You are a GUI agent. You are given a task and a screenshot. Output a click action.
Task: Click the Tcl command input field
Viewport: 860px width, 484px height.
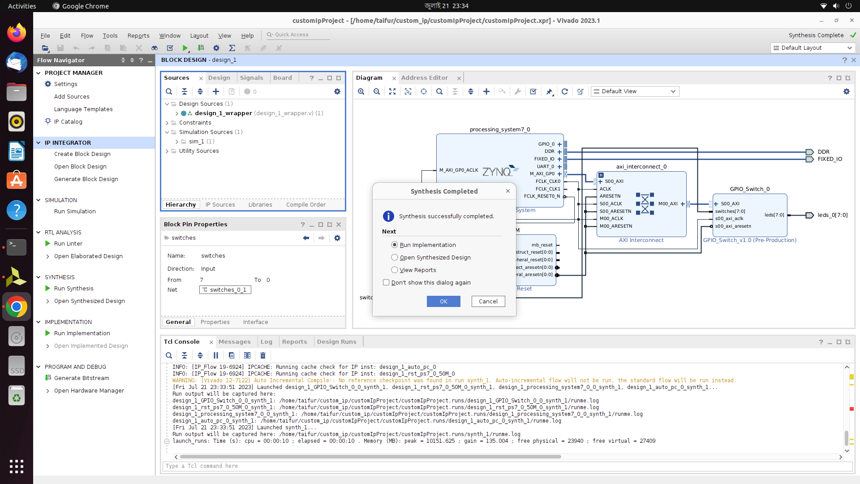click(506, 466)
